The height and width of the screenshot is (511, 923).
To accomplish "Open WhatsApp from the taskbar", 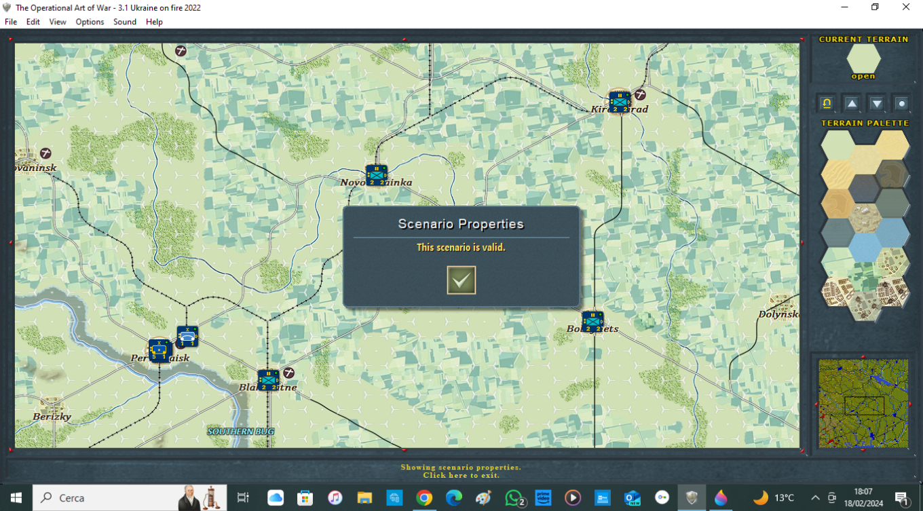I will pos(514,498).
